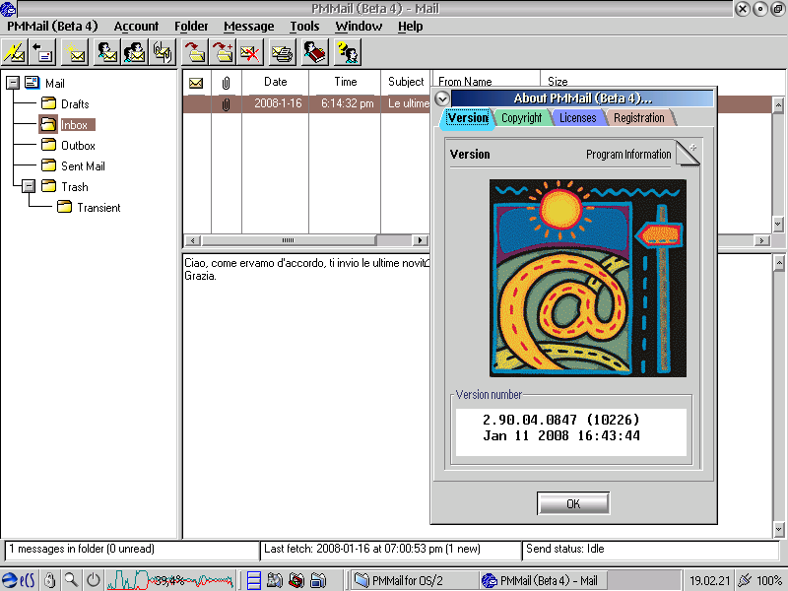Open the Registration tab
This screenshot has width=788, height=591.
pyautogui.click(x=638, y=118)
